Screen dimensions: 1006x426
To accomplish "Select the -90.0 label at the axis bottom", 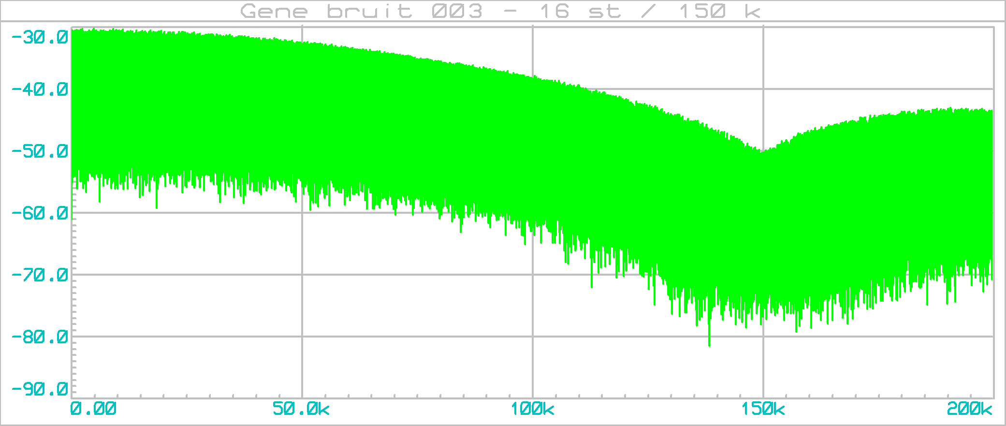I will 39,389.
